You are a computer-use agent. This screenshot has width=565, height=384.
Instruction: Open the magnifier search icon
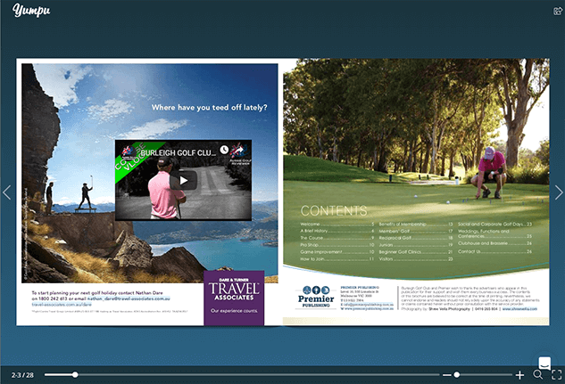[x=538, y=375]
